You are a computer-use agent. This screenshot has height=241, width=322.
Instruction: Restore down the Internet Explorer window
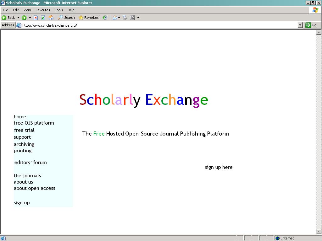pos(313,3)
